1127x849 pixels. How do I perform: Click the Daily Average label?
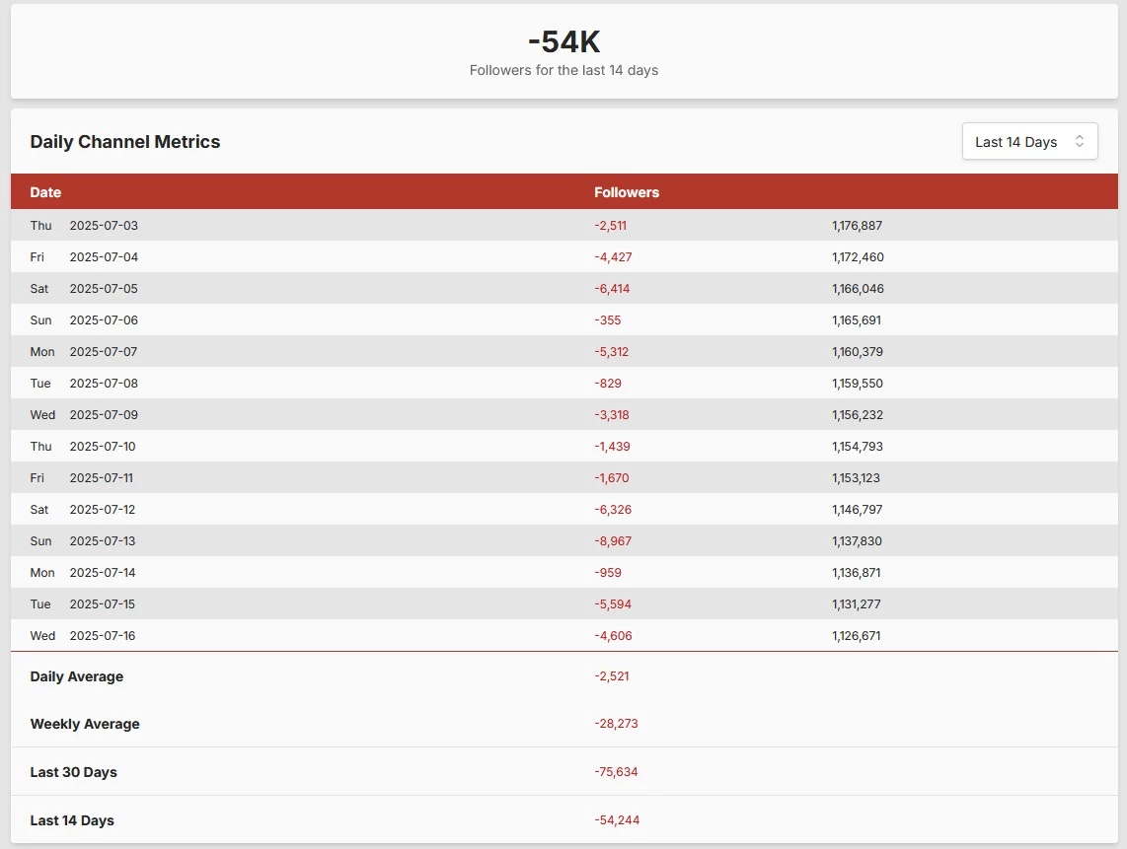tap(77, 676)
